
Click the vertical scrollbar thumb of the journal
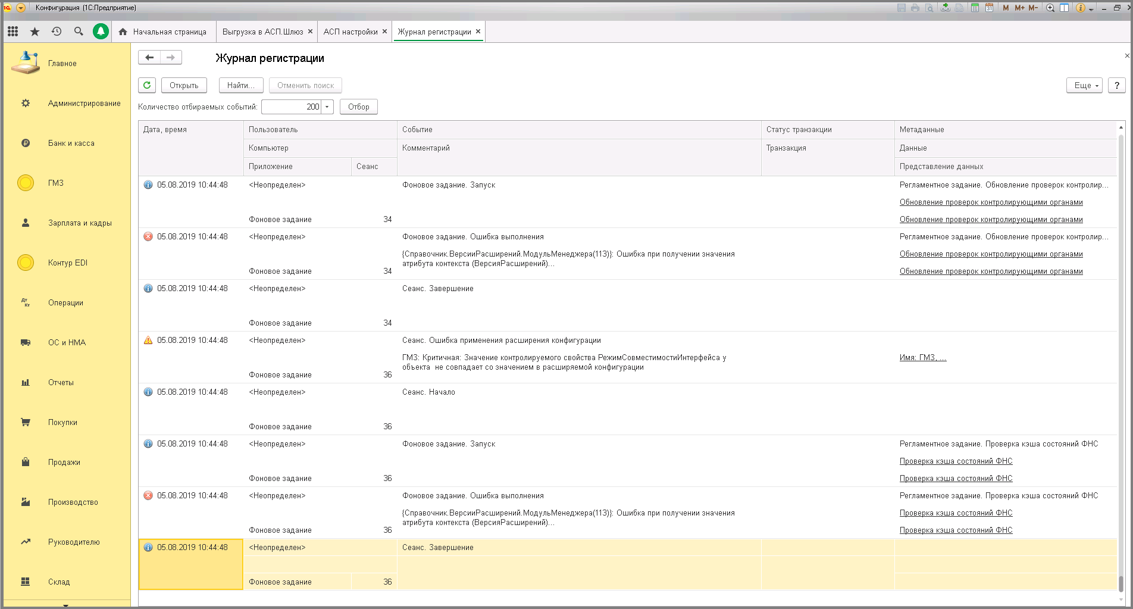click(1121, 584)
